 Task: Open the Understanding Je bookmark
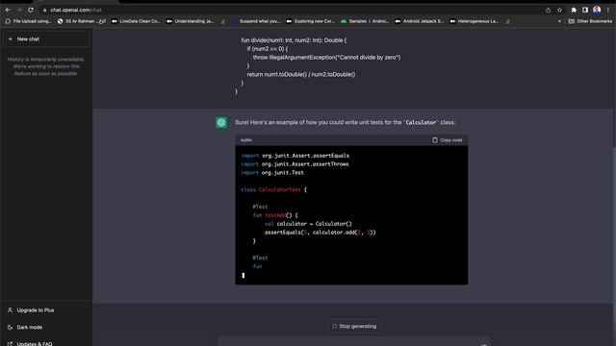click(x=191, y=21)
